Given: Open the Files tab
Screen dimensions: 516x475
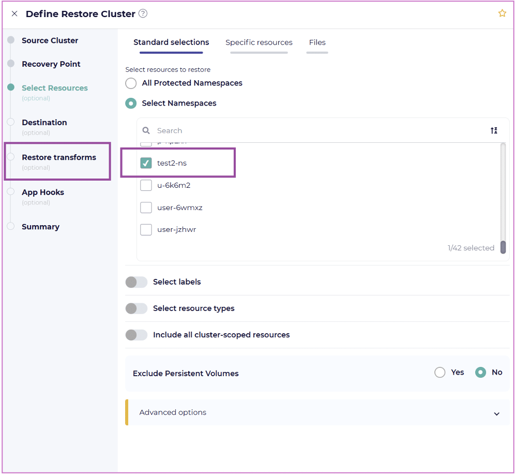Looking at the screenshot, I should pyautogui.click(x=317, y=42).
